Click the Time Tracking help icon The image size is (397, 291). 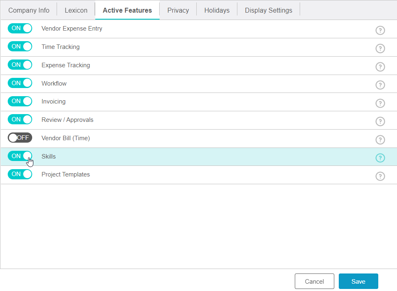pyautogui.click(x=380, y=48)
